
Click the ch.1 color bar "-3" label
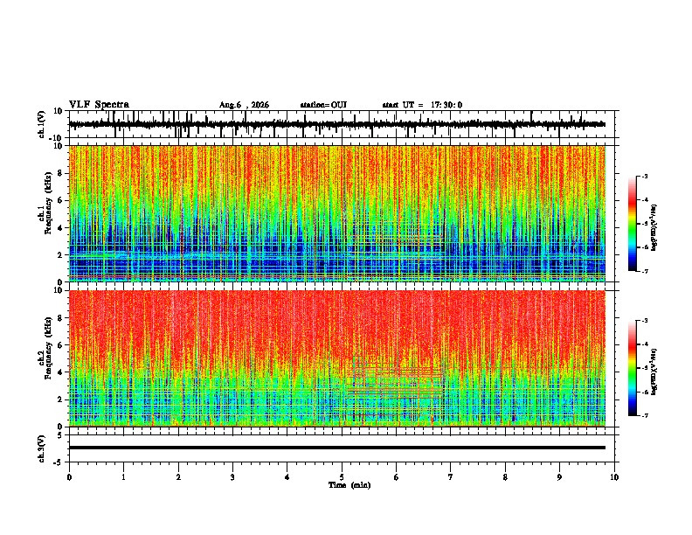(x=645, y=177)
